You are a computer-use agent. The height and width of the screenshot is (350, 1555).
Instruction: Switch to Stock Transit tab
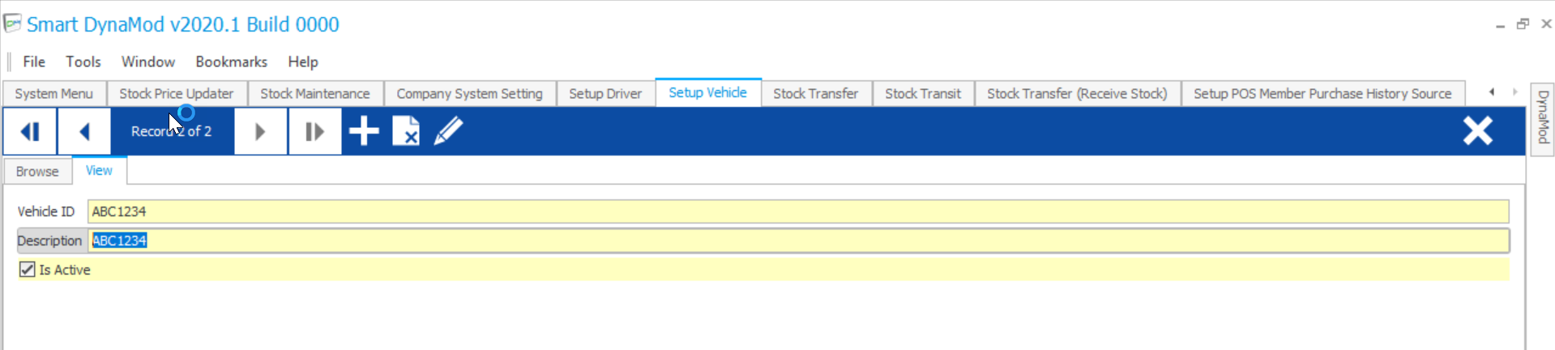(x=923, y=94)
